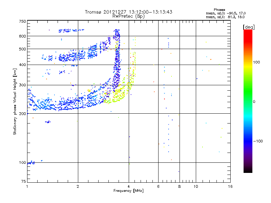
Task: Click the vertical purple trace near 3.5 MHz
Action: [117, 61]
